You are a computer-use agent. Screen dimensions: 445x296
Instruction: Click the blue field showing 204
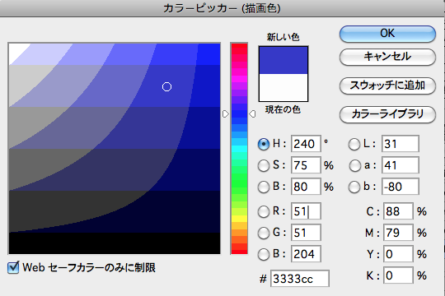coord(306,254)
